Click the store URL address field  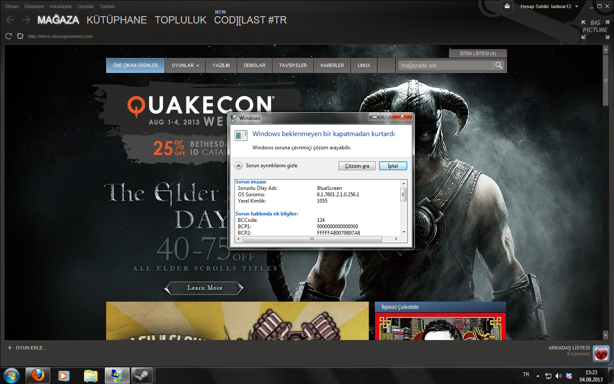point(60,36)
